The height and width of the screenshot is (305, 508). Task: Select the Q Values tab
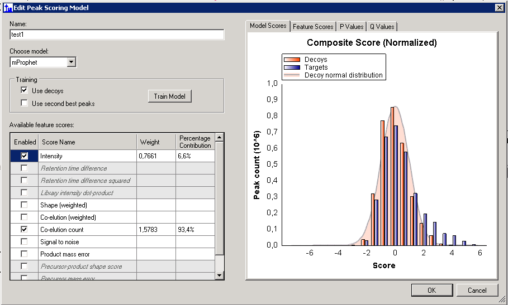tap(382, 27)
